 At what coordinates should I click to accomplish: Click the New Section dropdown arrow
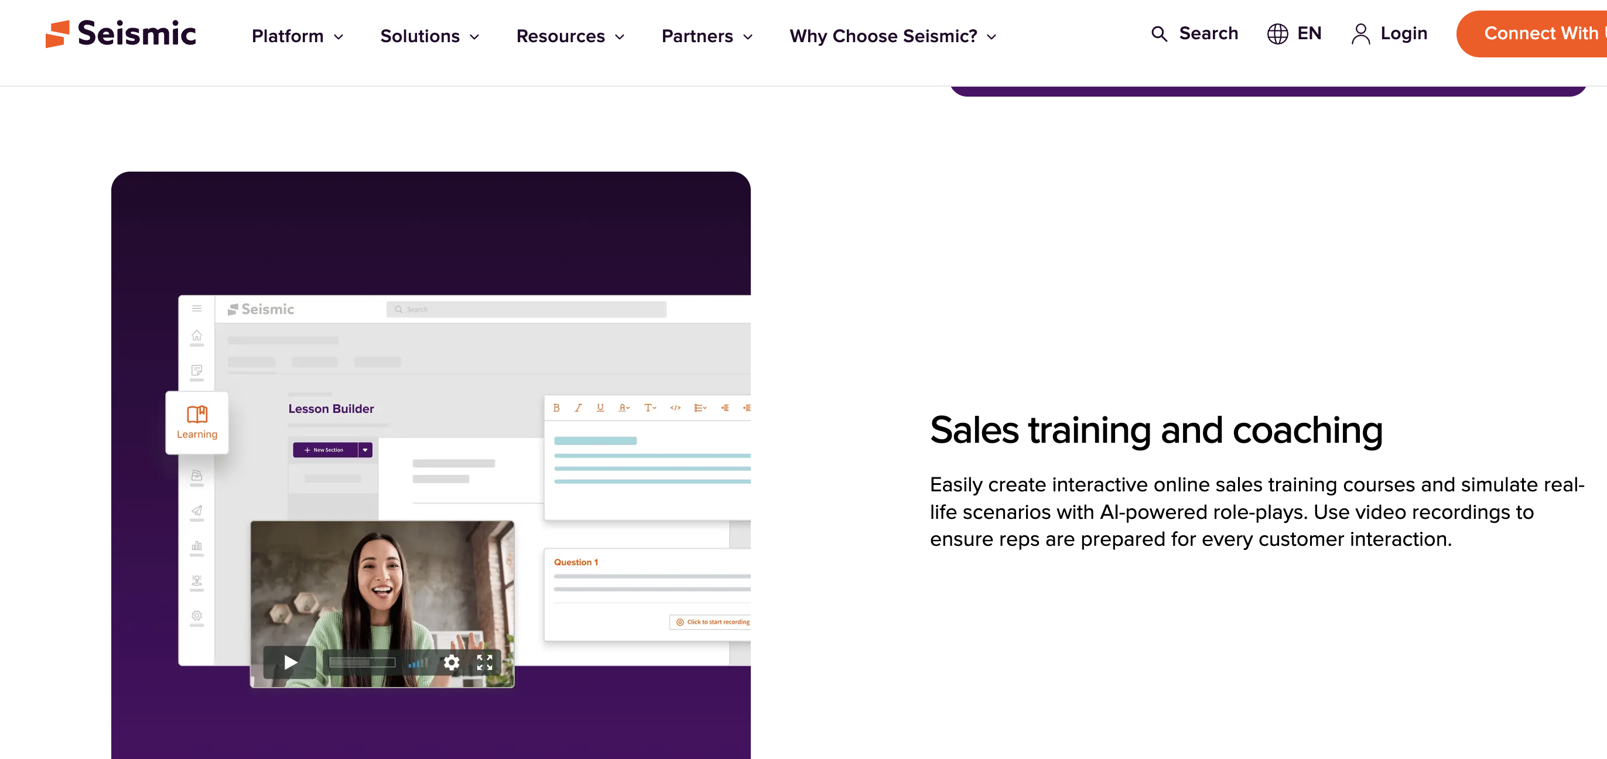[365, 450]
